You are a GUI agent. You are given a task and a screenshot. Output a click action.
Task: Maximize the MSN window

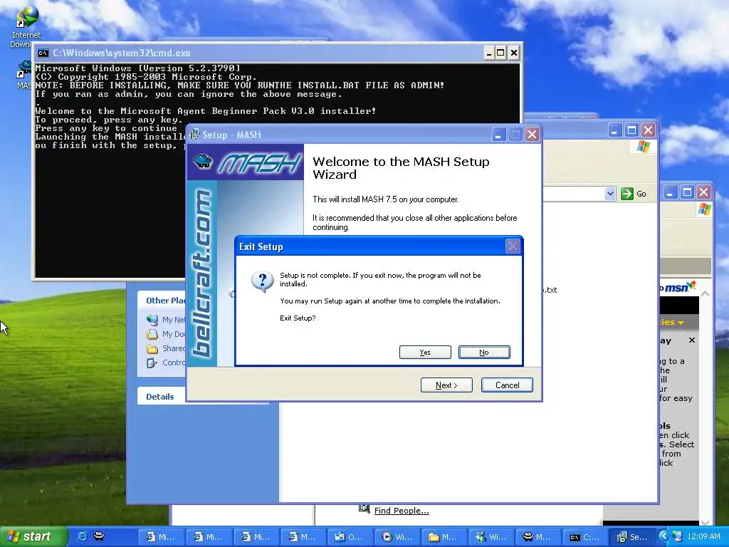click(x=687, y=192)
